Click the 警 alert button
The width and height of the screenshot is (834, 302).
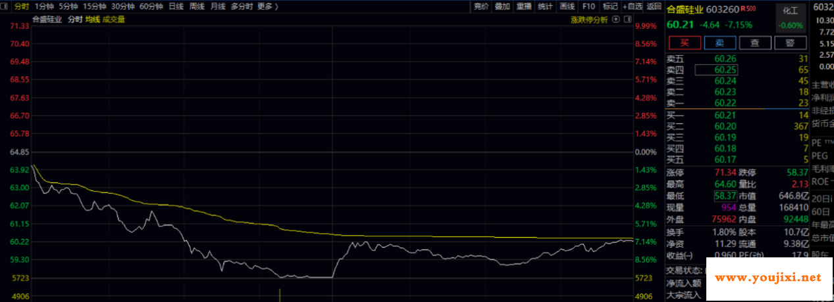click(x=790, y=43)
